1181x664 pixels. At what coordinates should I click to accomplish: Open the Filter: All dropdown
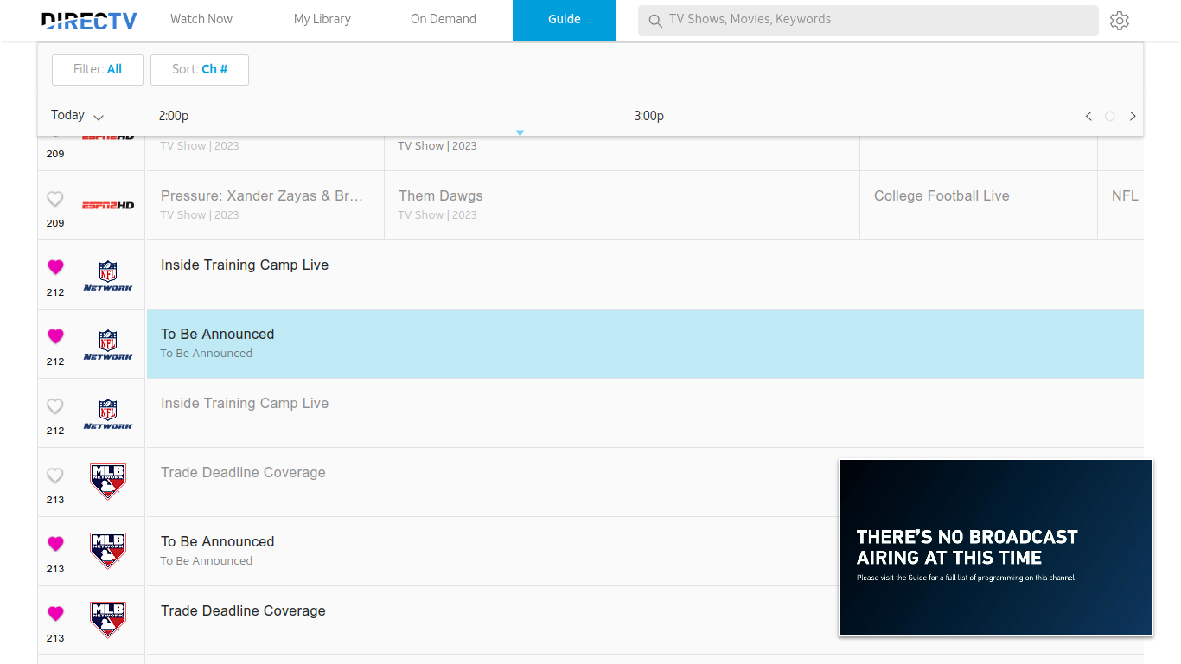(x=98, y=70)
